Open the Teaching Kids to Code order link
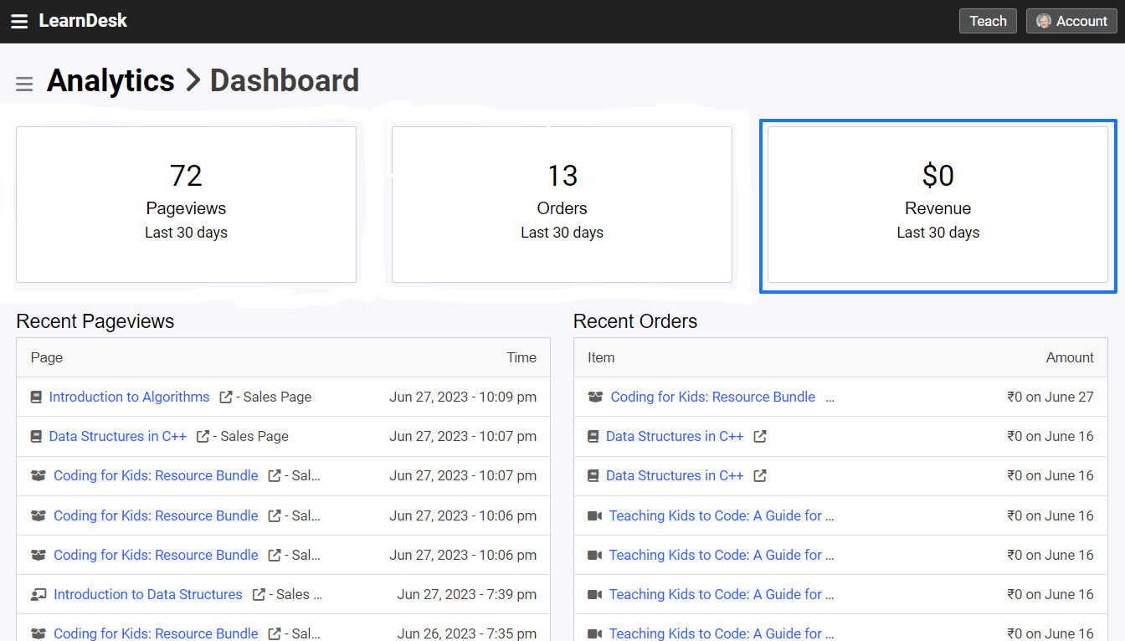Viewport: 1125px width, 641px height. tap(722, 515)
